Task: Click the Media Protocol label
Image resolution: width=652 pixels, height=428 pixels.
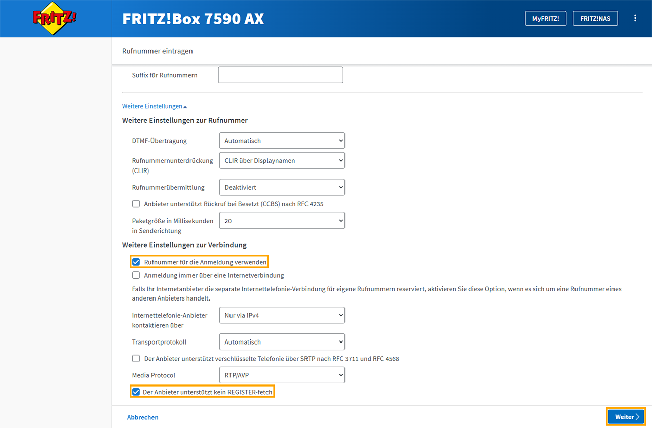Action: 154,375
